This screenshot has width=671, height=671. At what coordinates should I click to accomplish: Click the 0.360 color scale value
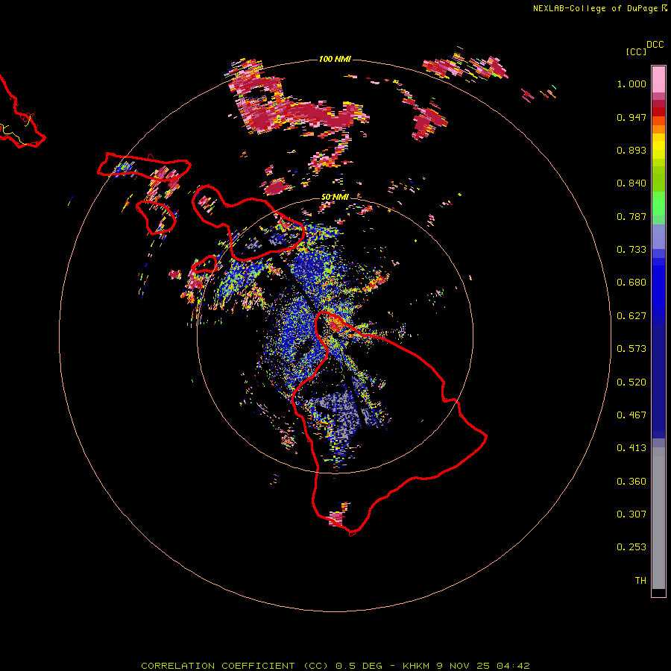(x=631, y=482)
